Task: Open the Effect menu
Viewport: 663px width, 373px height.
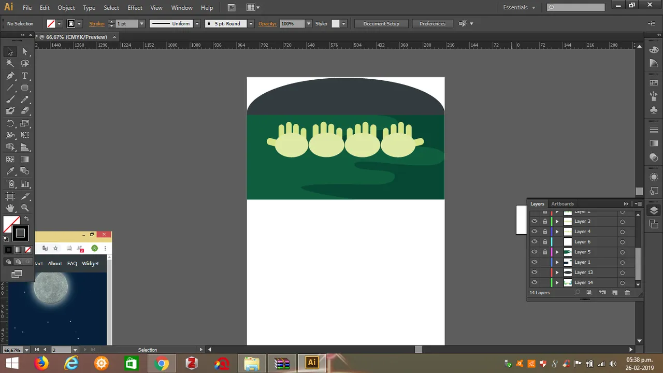Action: (x=135, y=8)
